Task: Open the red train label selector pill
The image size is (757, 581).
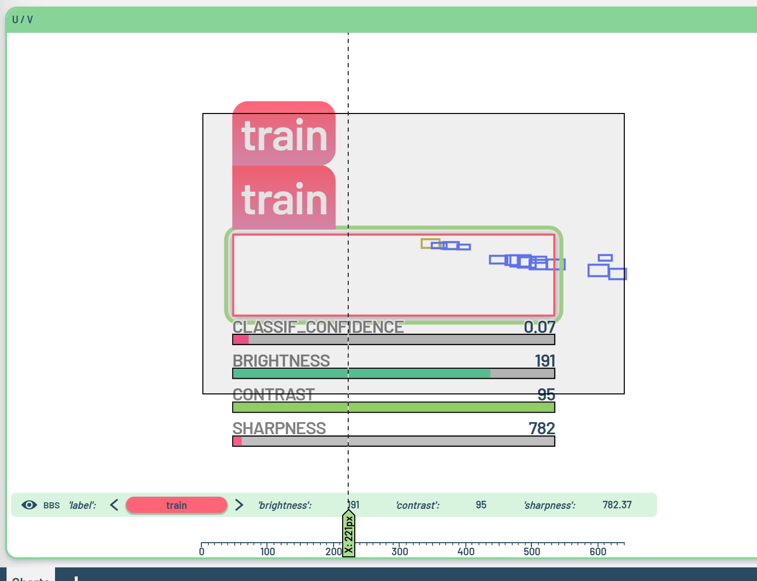Action: [x=176, y=505]
